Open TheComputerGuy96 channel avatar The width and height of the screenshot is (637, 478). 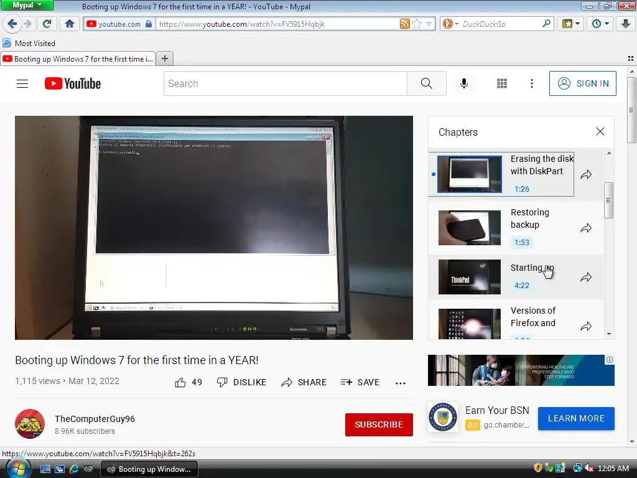[30, 424]
